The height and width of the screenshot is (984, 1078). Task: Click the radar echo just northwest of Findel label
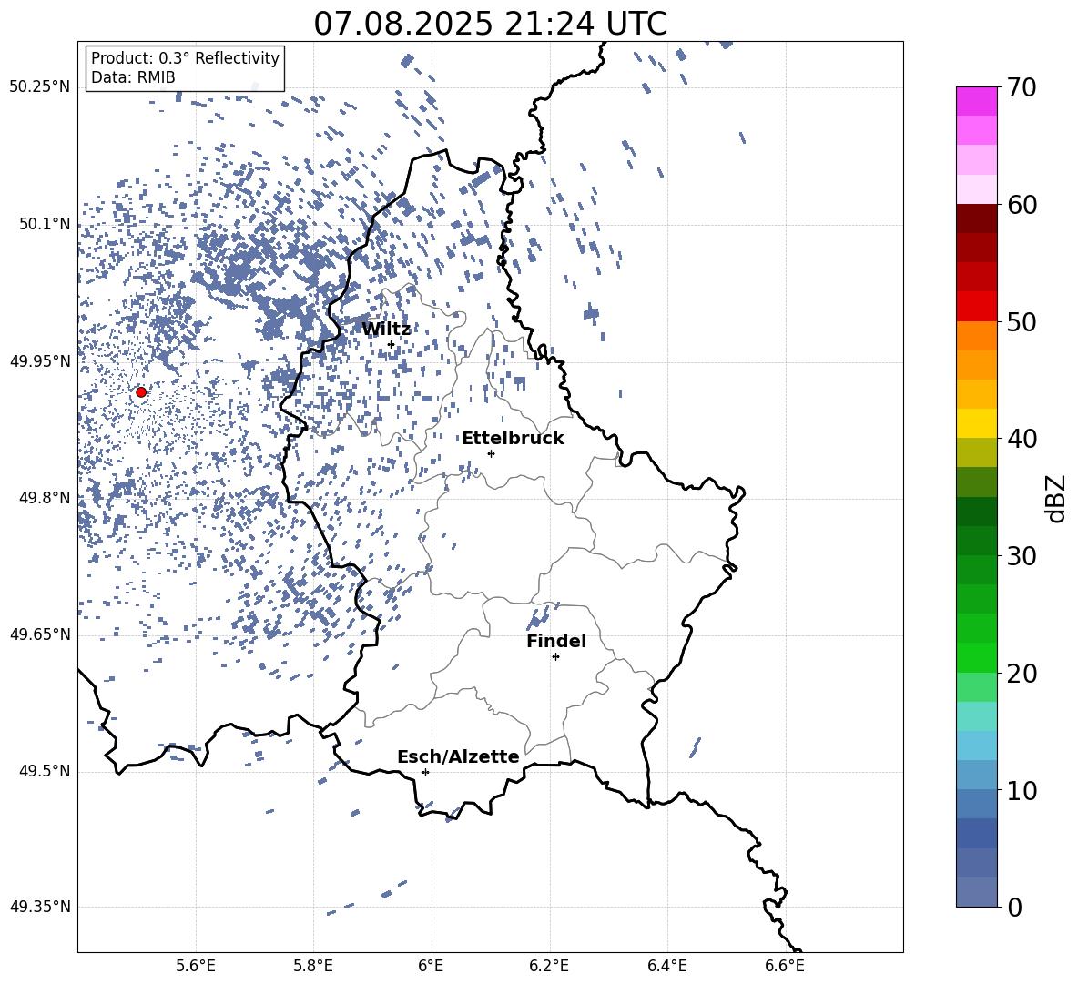(539, 617)
